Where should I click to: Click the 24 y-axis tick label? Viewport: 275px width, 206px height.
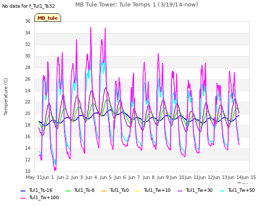point(27,91)
